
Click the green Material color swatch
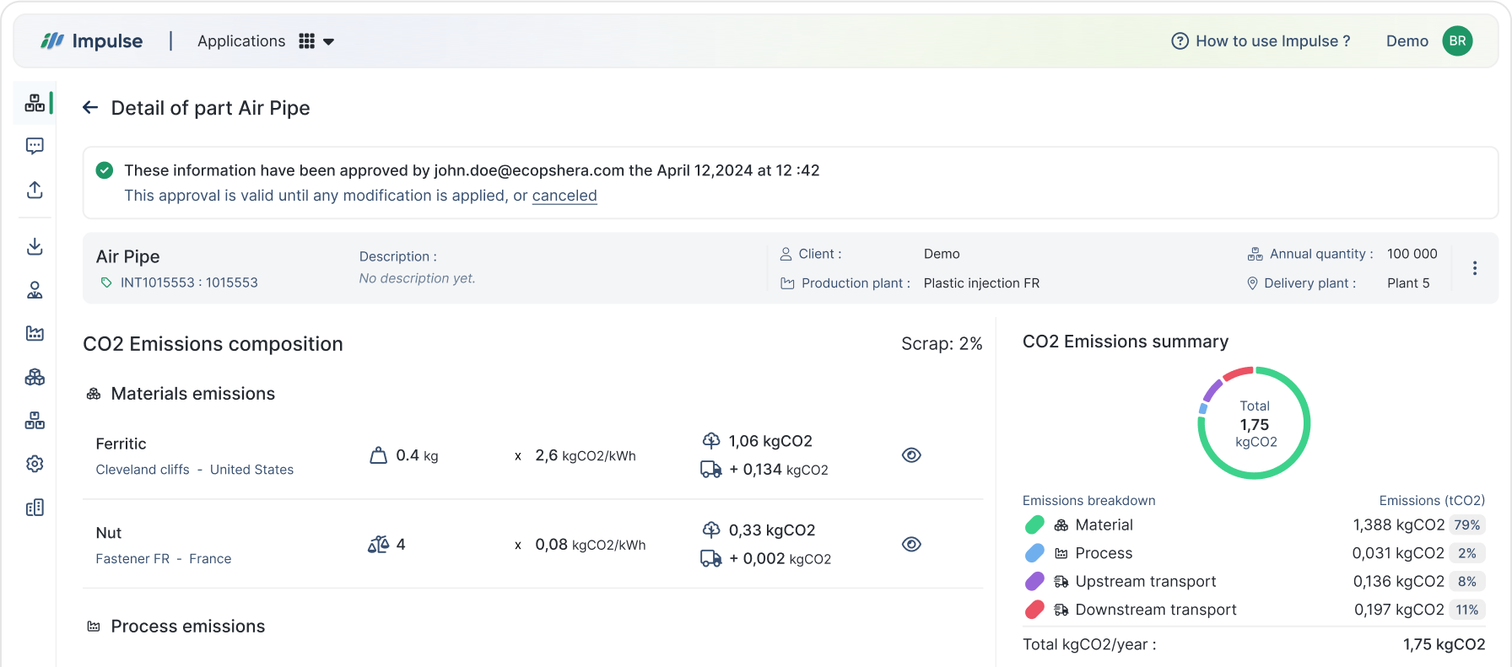pyautogui.click(x=1034, y=525)
